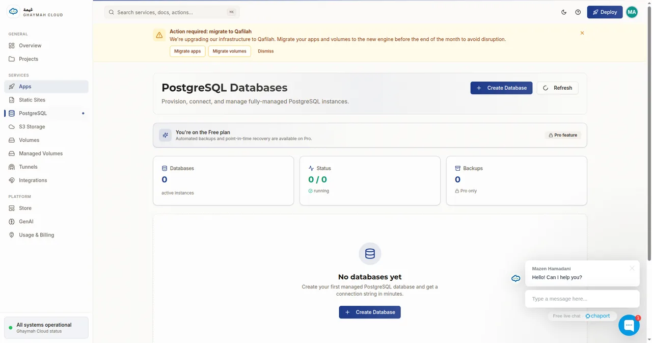Open Usage & Billing
The width and height of the screenshot is (652, 343).
(46, 235)
